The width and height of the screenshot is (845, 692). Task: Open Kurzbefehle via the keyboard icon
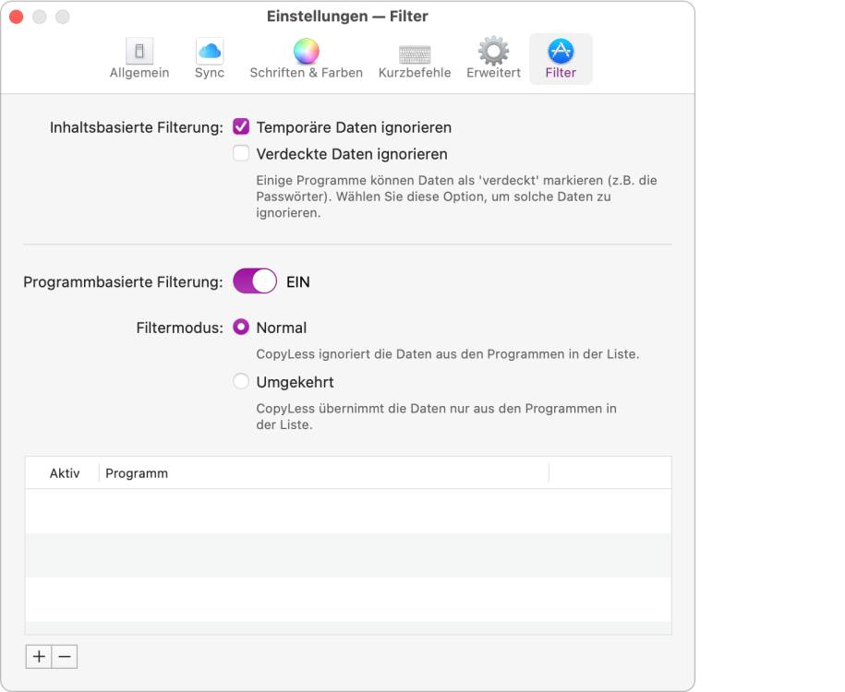click(414, 52)
